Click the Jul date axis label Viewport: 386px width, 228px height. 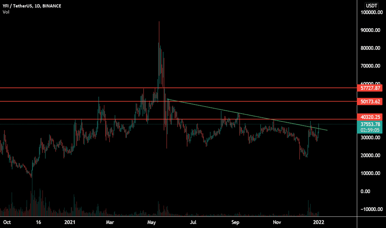click(x=193, y=222)
